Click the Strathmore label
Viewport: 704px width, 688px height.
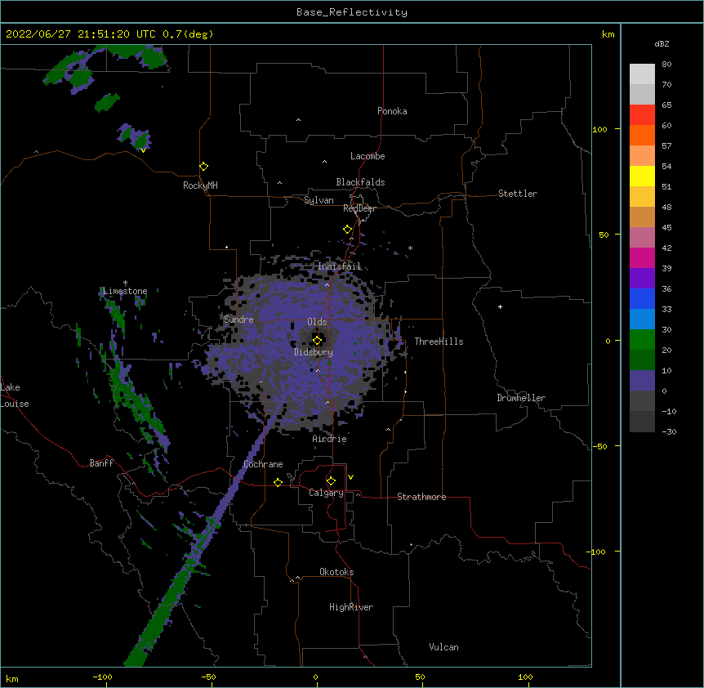pos(421,497)
